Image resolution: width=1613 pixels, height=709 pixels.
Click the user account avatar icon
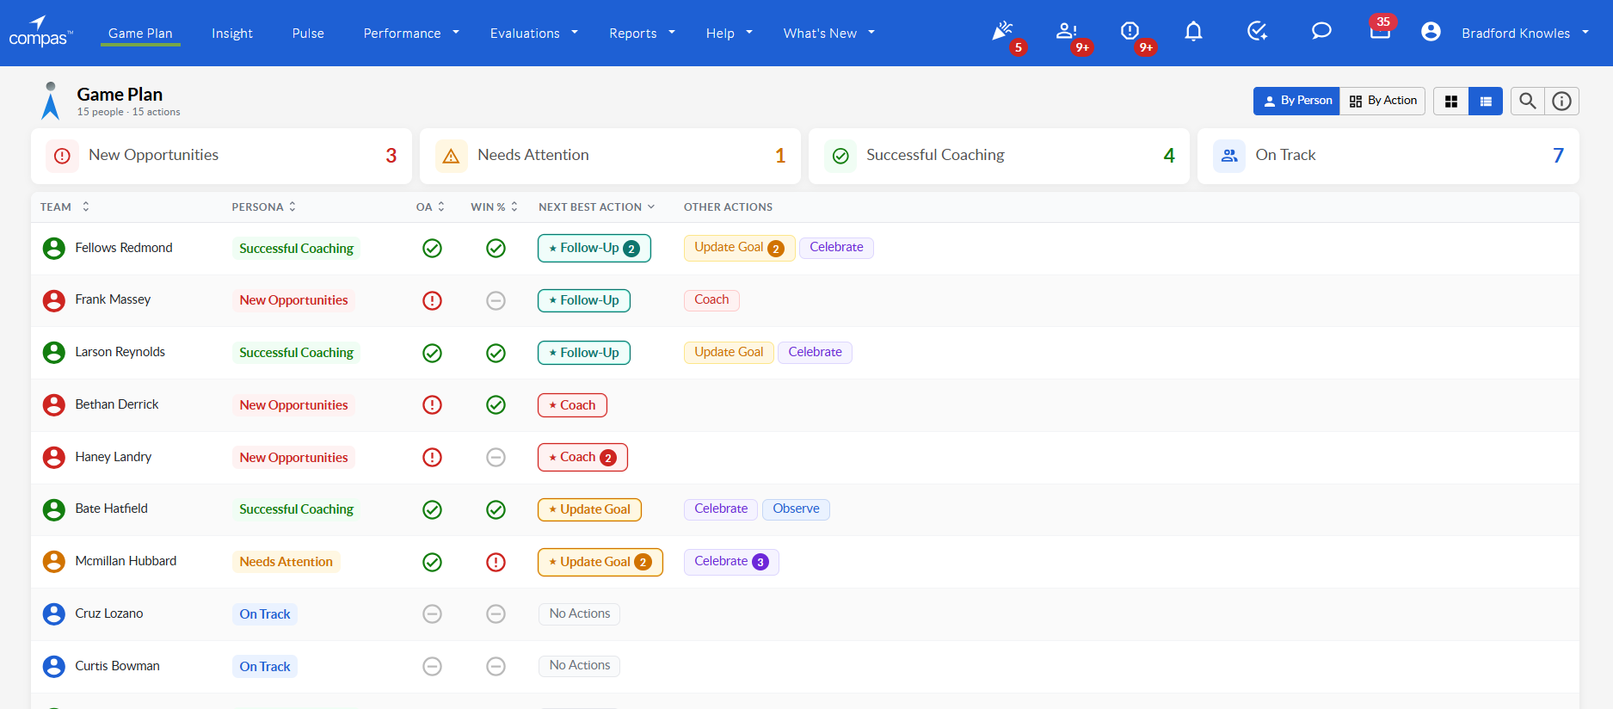(x=1431, y=32)
